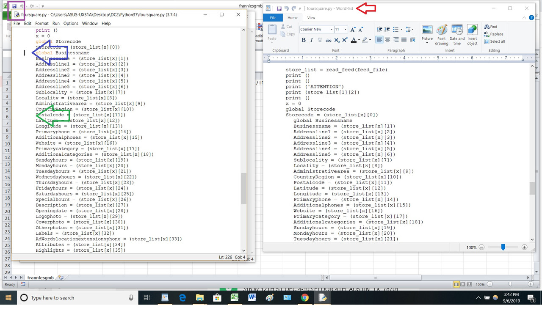Open the Format menu in IDLE
The height and width of the screenshot is (316, 542).
click(42, 24)
